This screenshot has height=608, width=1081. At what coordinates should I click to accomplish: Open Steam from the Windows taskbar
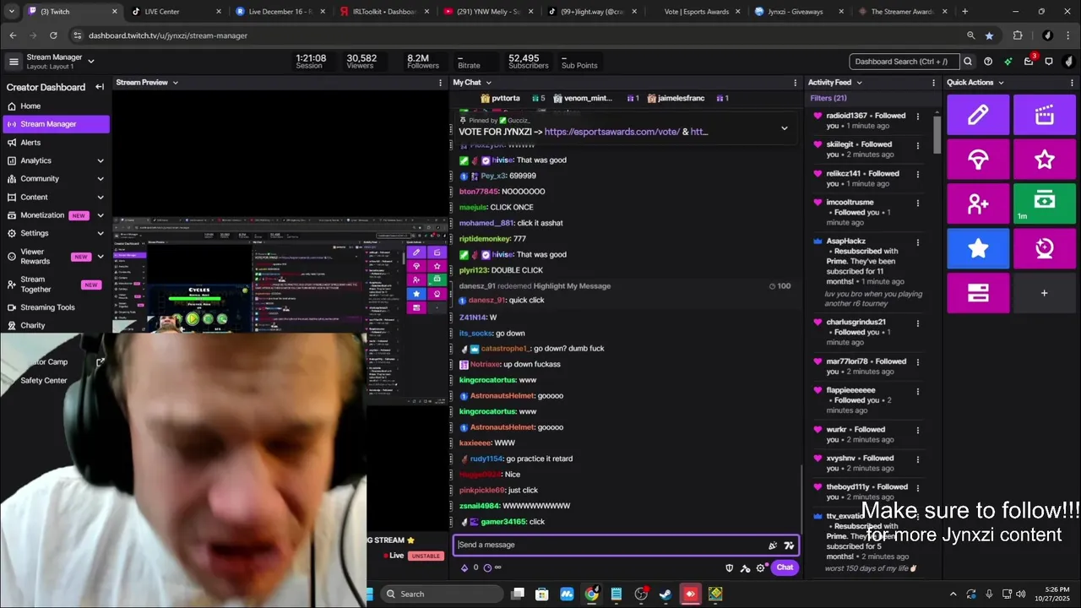coord(665,594)
